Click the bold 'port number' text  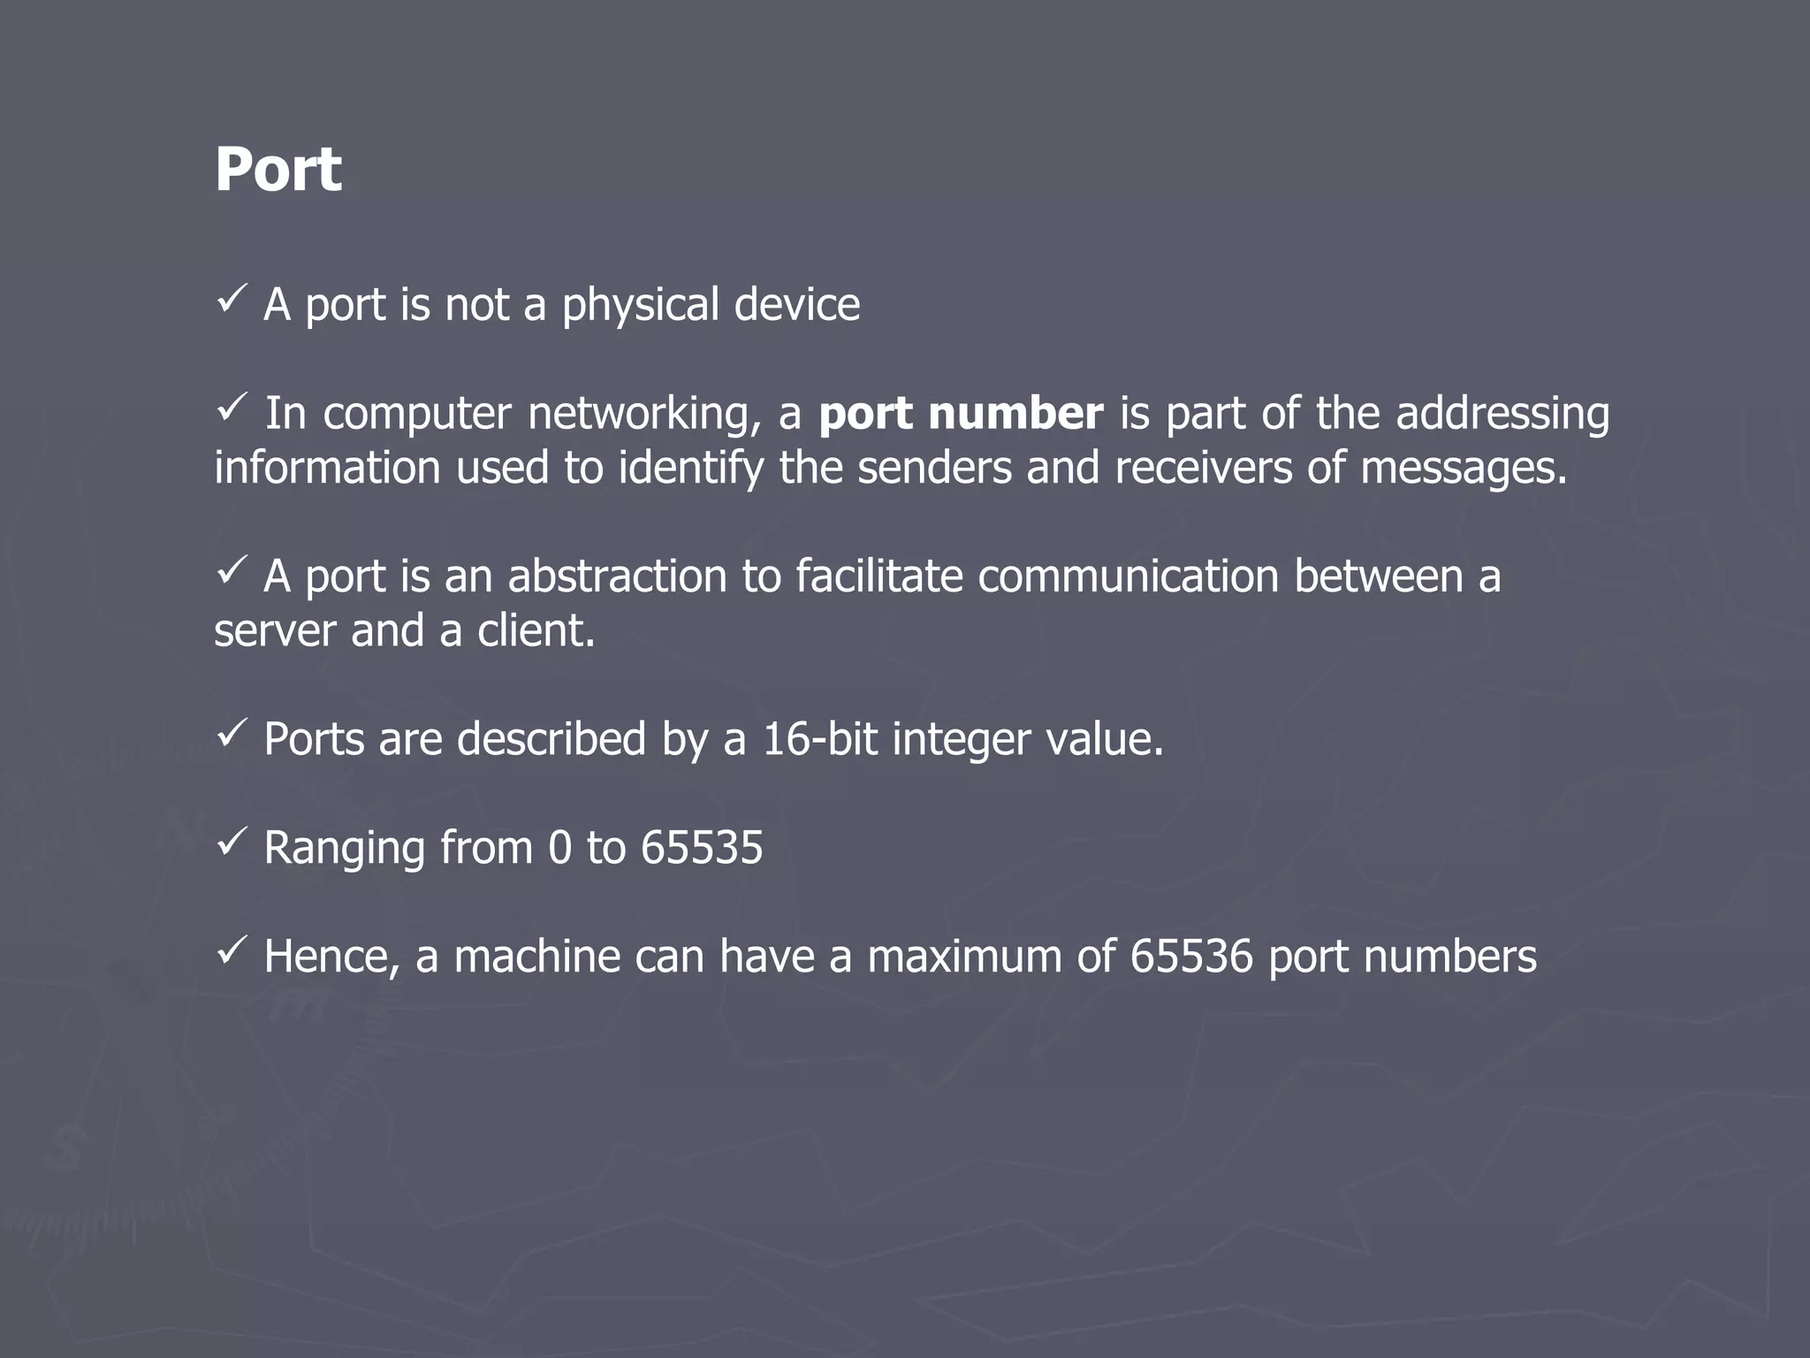[x=961, y=414]
